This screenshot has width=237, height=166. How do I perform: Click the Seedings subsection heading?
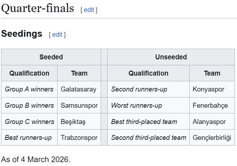[22, 34]
